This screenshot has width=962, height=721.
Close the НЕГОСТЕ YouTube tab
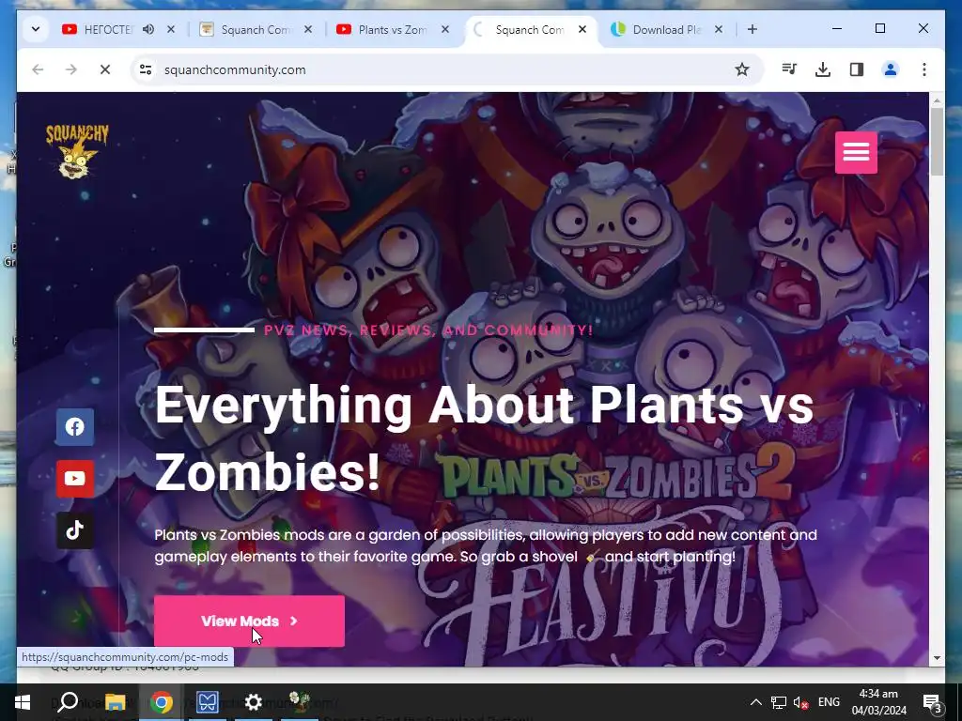pos(171,29)
